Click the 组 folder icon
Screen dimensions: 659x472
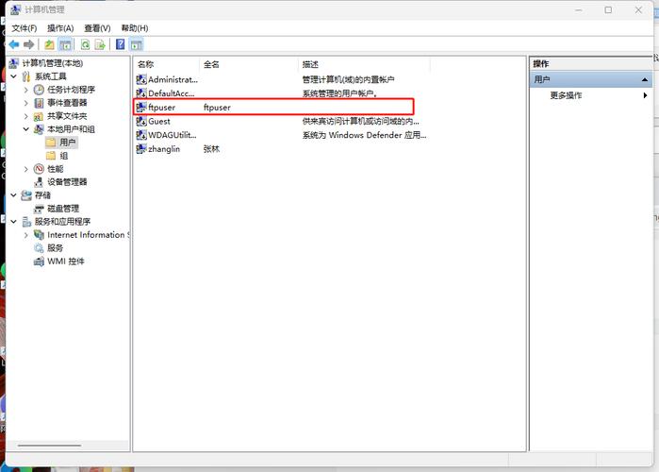click(x=51, y=156)
